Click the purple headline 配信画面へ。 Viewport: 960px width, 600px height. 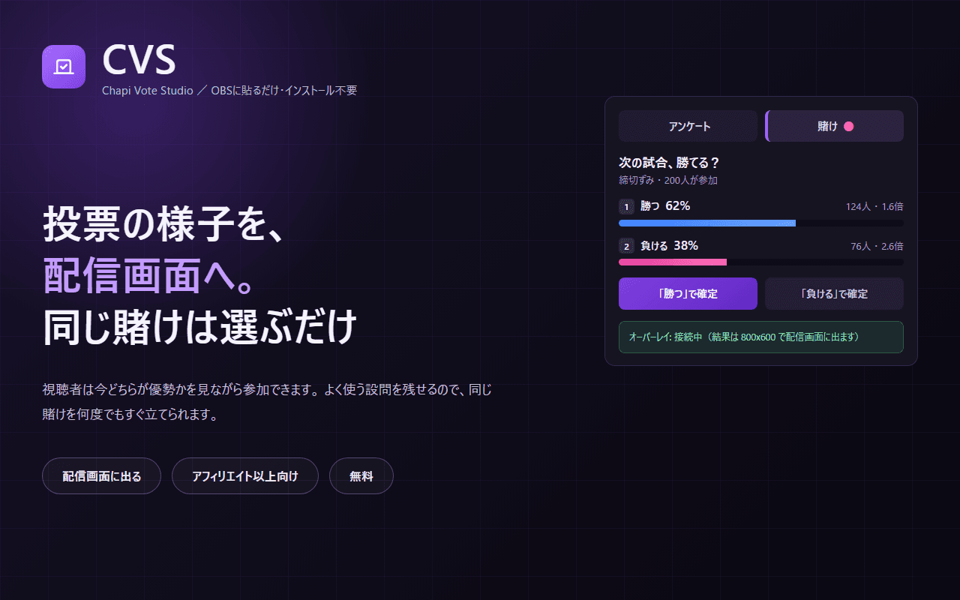coord(147,274)
